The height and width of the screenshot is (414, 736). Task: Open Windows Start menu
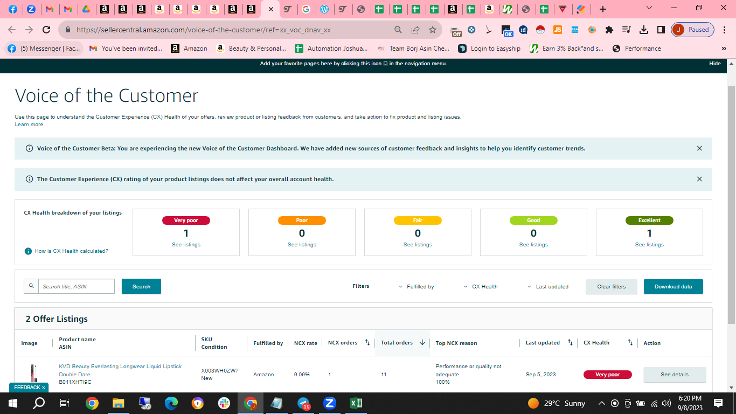tap(13, 403)
